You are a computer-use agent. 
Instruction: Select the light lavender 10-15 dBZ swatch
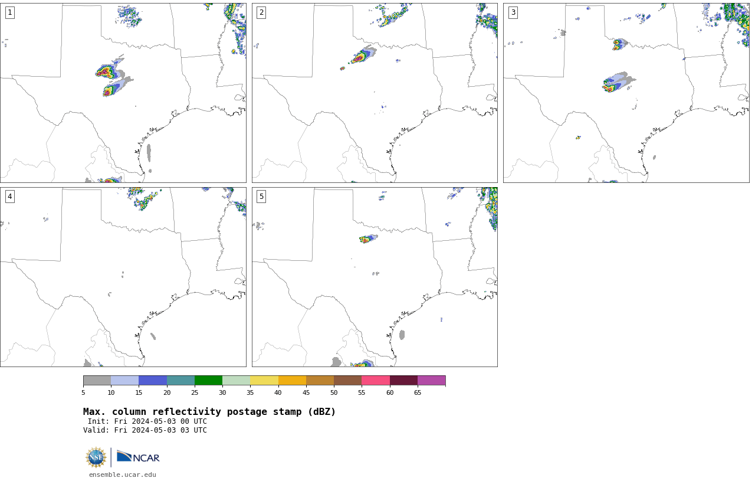125,381
